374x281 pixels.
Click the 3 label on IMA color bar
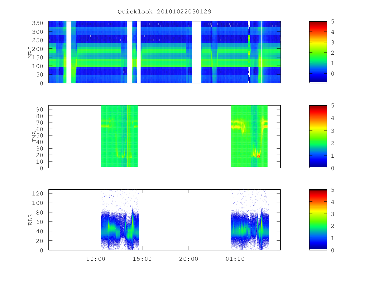[333, 131]
